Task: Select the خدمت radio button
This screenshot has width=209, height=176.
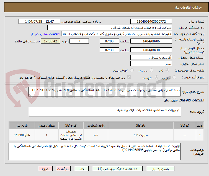Action: pyautogui.click(x=151, y=70)
